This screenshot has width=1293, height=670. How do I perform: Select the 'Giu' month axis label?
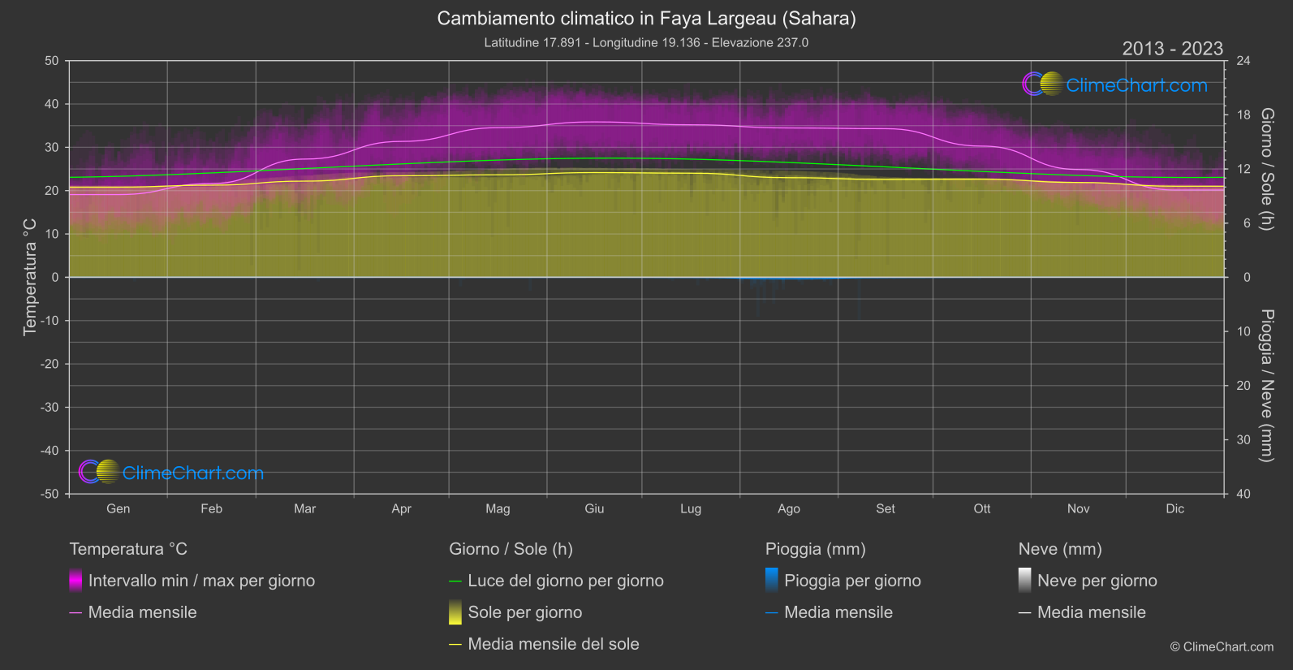pyautogui.click(x=594, y=508)
